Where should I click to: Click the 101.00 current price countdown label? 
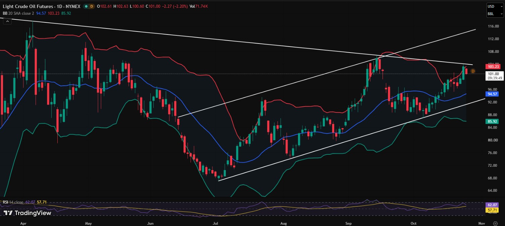pyautogui.click(x=495, y=76)
